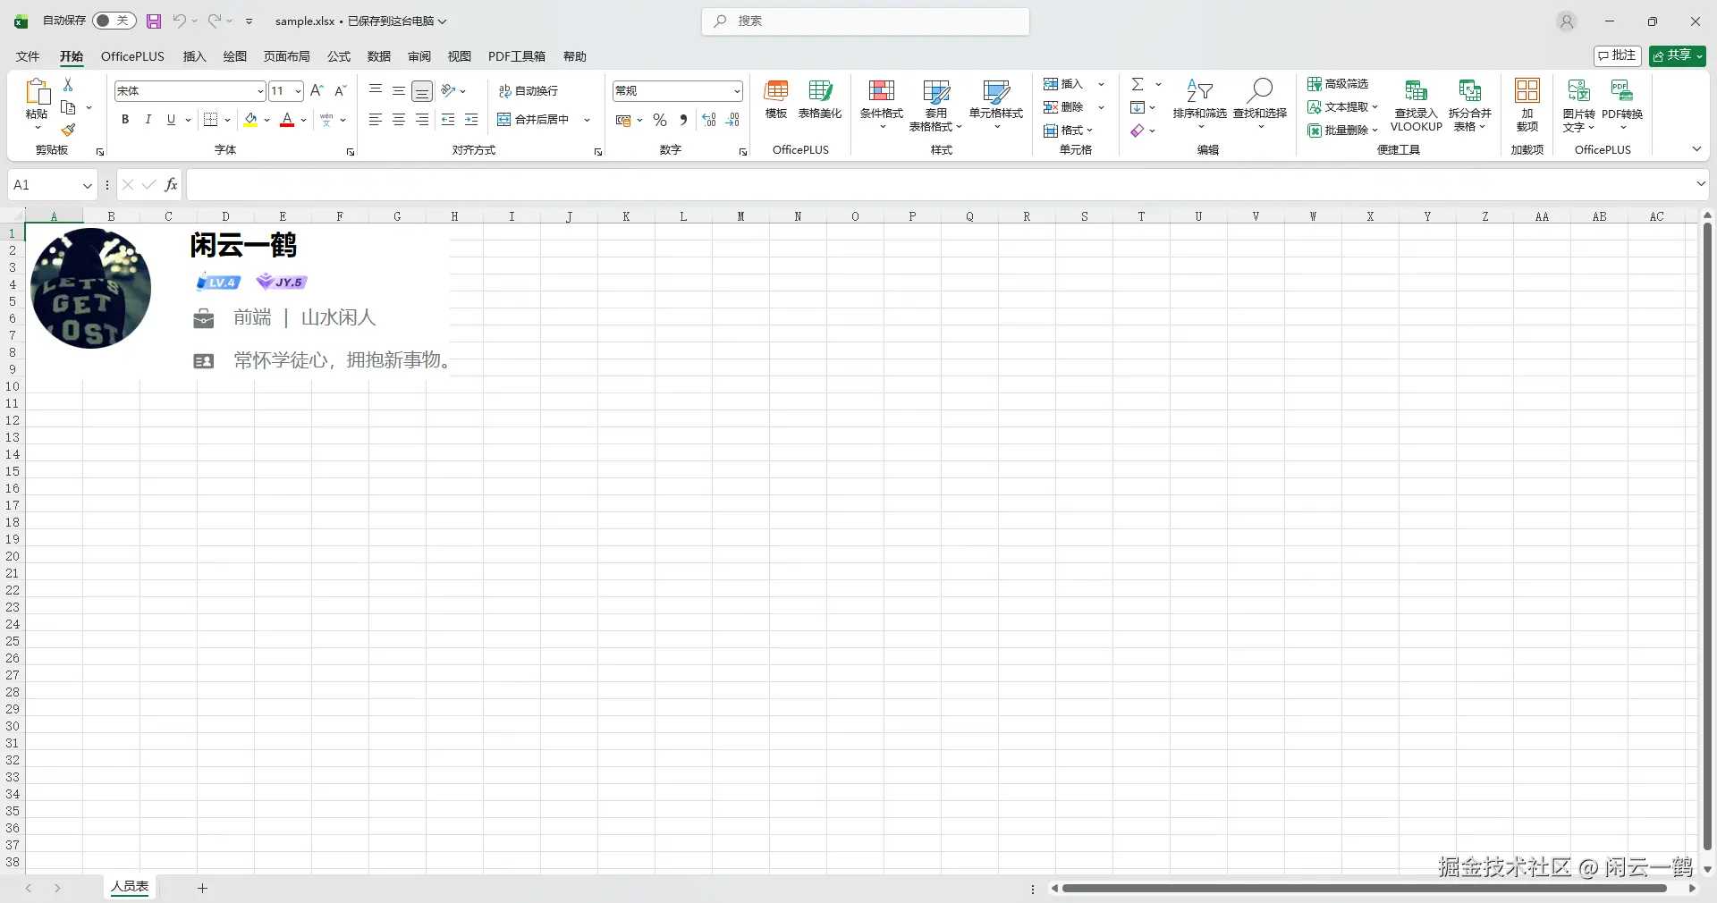Toggle top vertical alignment
Viewport: 1717px width, 903px height.
[x=376, y=90]
